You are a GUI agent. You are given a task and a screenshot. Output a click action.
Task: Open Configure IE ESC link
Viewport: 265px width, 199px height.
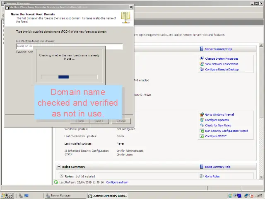tap(216, 136)
